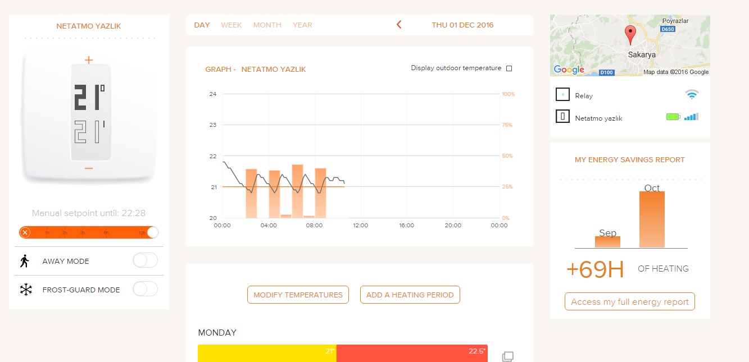Select the red 22.5° Monday schedule segment
749x362 pixels.
[x=412, y=354]
